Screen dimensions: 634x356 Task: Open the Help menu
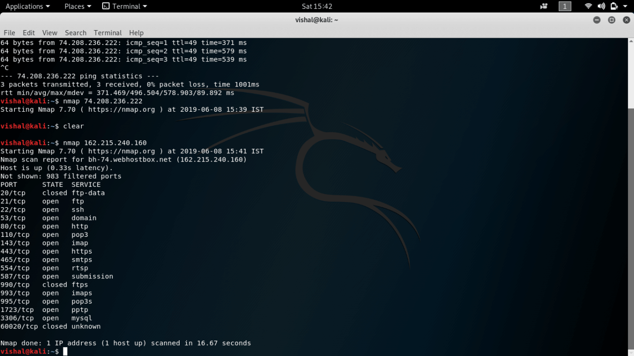[x=136, y=33]
